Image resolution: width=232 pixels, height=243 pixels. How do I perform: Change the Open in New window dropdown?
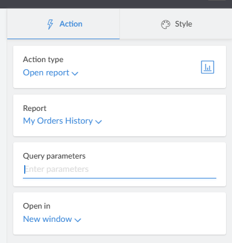point(52,219)
